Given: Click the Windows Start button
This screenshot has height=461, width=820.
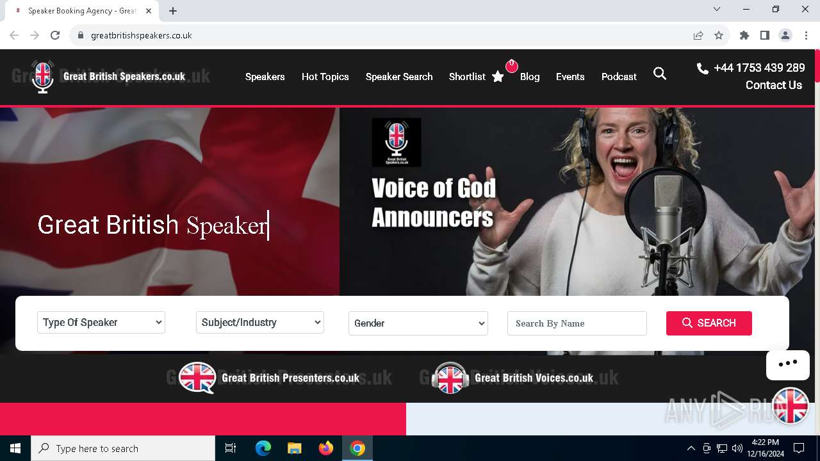Looking at the screenshot, I should click(15, 448).
